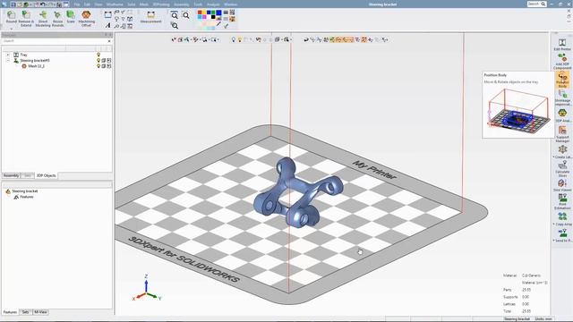Open the Wireframe menu

point(115,4)
